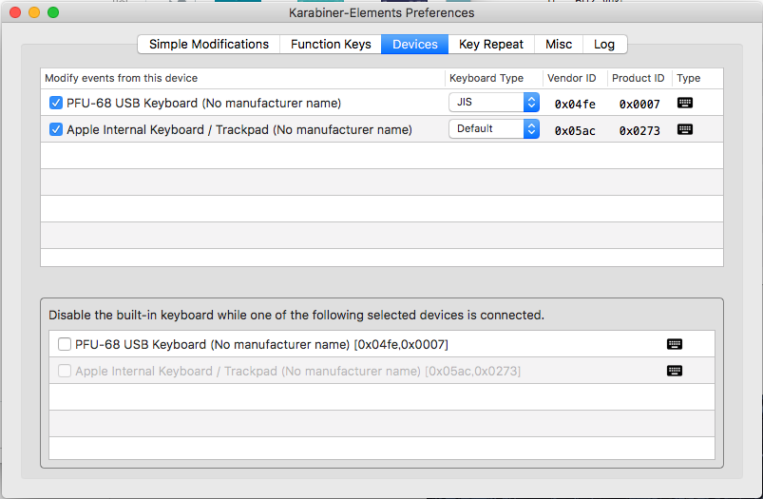
Task: Click keyboard icon in Apple Internal disable-list row
Action: coord(675,371)
